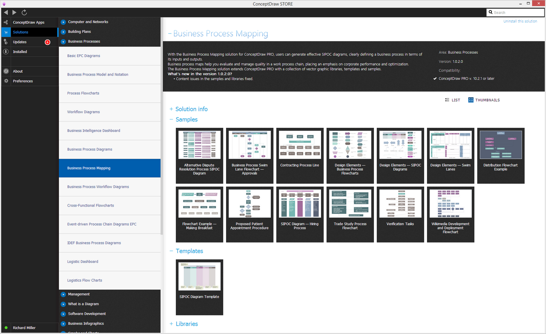546x334 pixels.
Task: Click the Updates sidebar icon
Action: (x=6, y=42)
